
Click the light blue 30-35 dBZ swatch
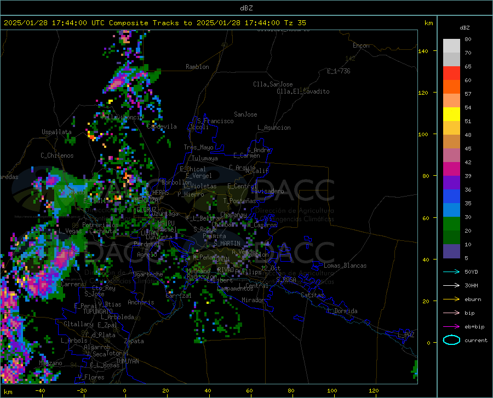point(451,210)
